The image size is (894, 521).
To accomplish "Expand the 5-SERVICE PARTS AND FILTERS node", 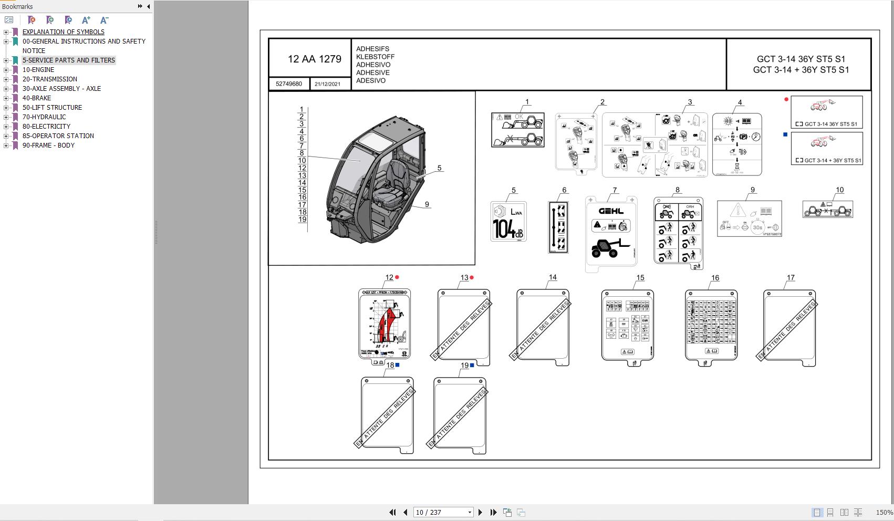I will click(x=6, y=60).
